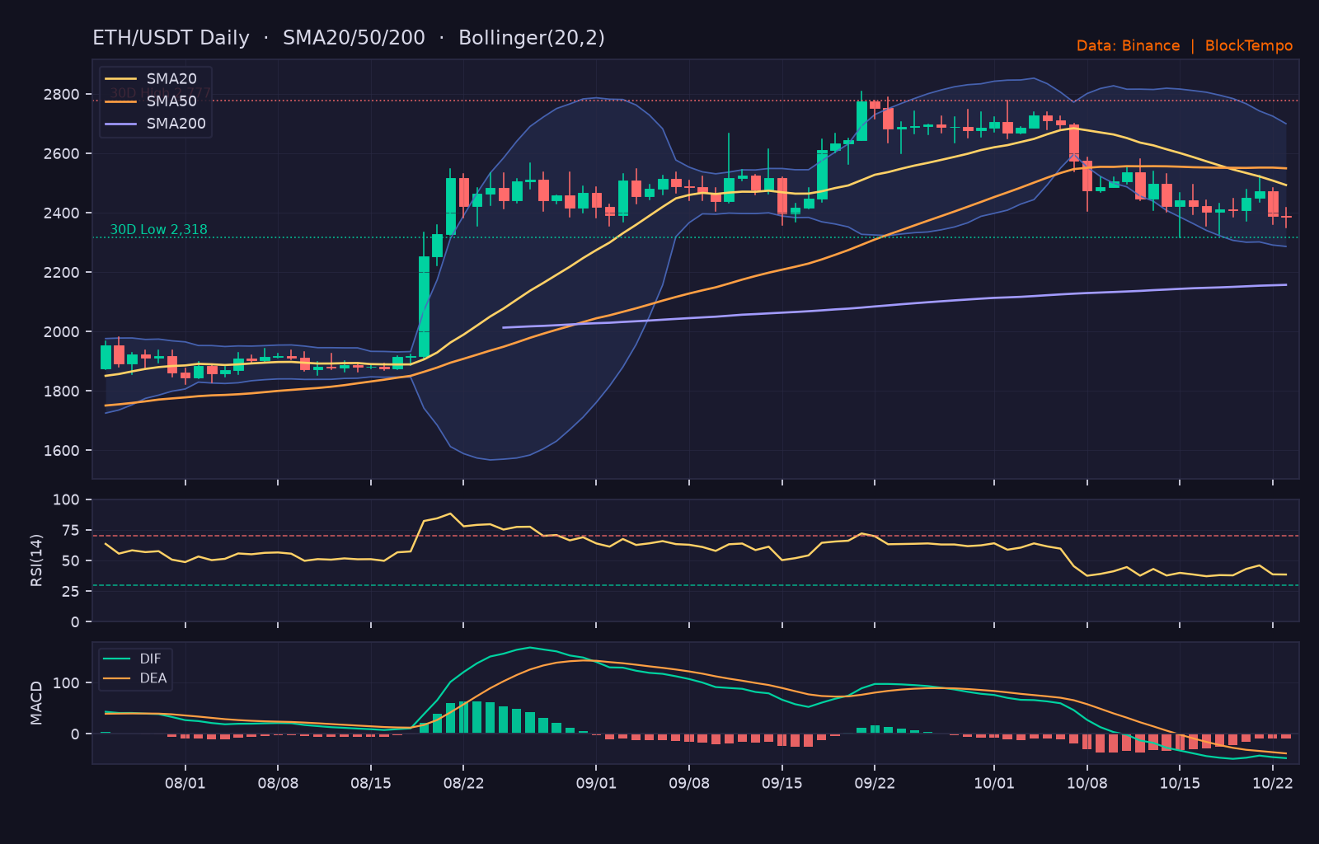
Task: Click the 100 tick on MACD axis
Action: [67, 683]
